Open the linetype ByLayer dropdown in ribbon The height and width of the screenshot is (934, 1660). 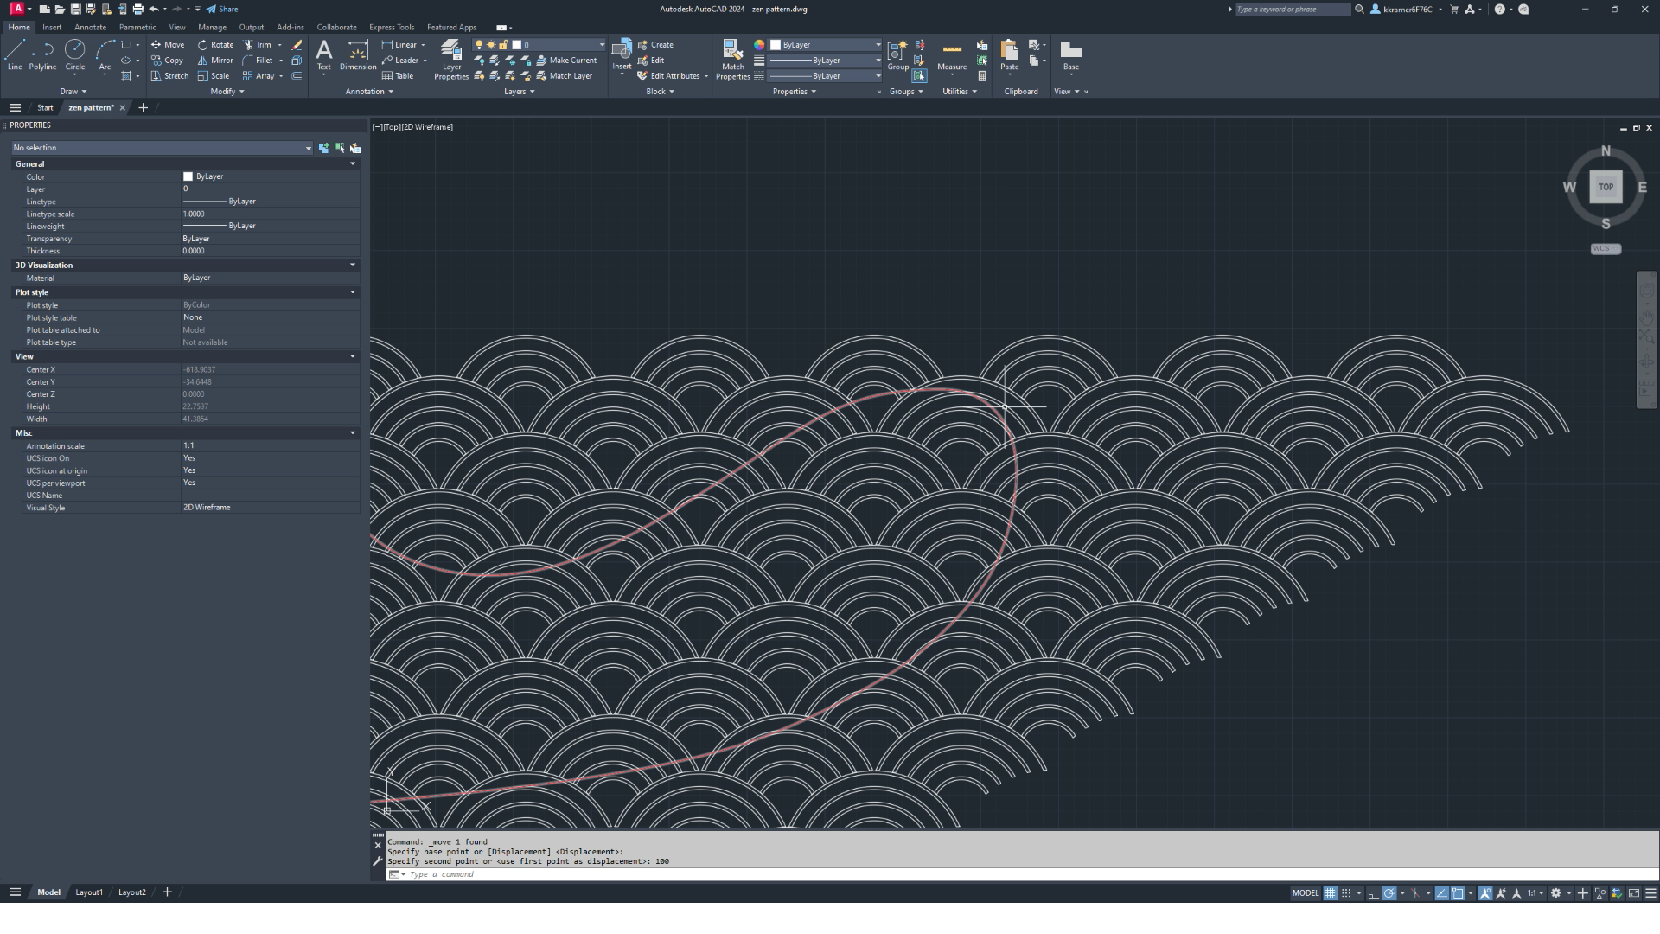tap(826, 75)
